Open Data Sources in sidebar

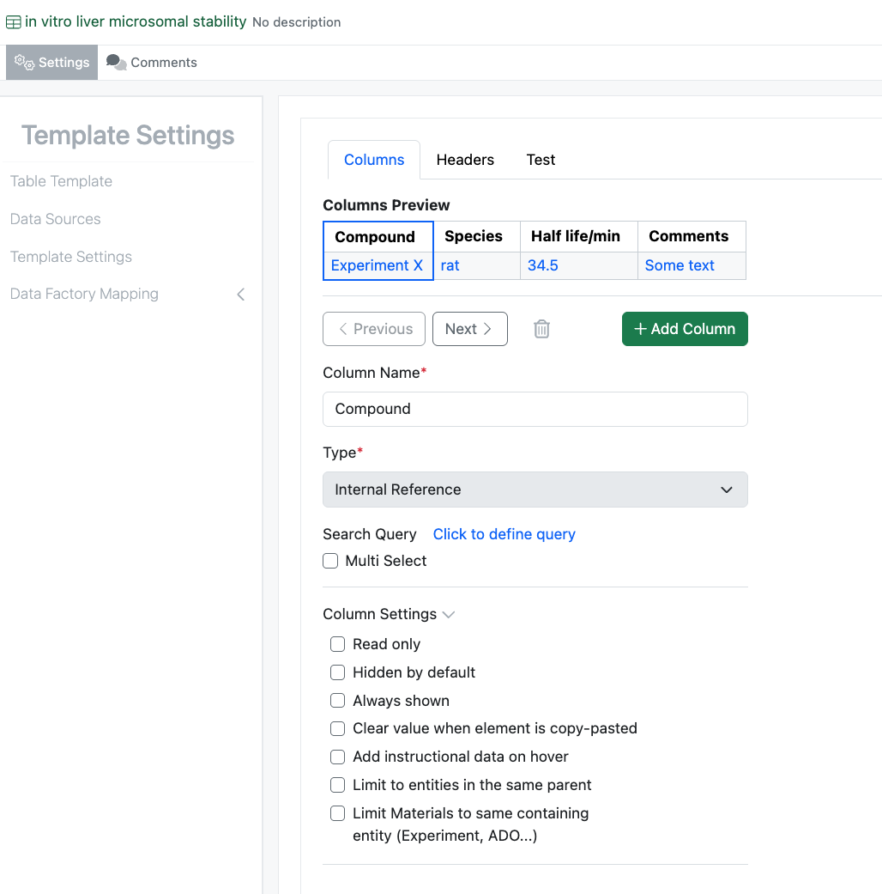coord(56,219)
